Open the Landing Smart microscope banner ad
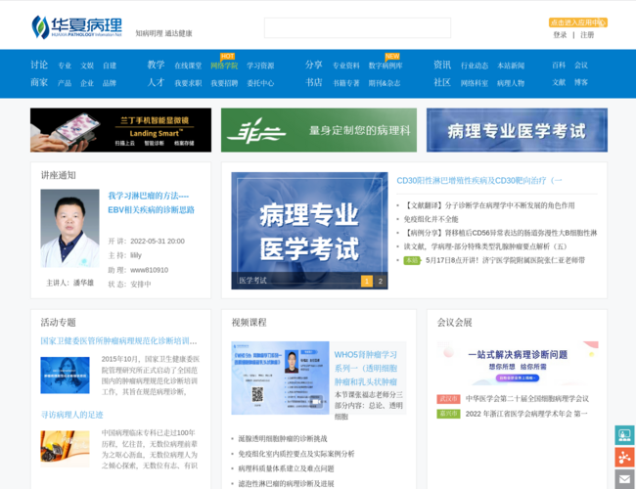Viewport: 636px width, 489px height. pyautogui.click(x=120, y=129)
